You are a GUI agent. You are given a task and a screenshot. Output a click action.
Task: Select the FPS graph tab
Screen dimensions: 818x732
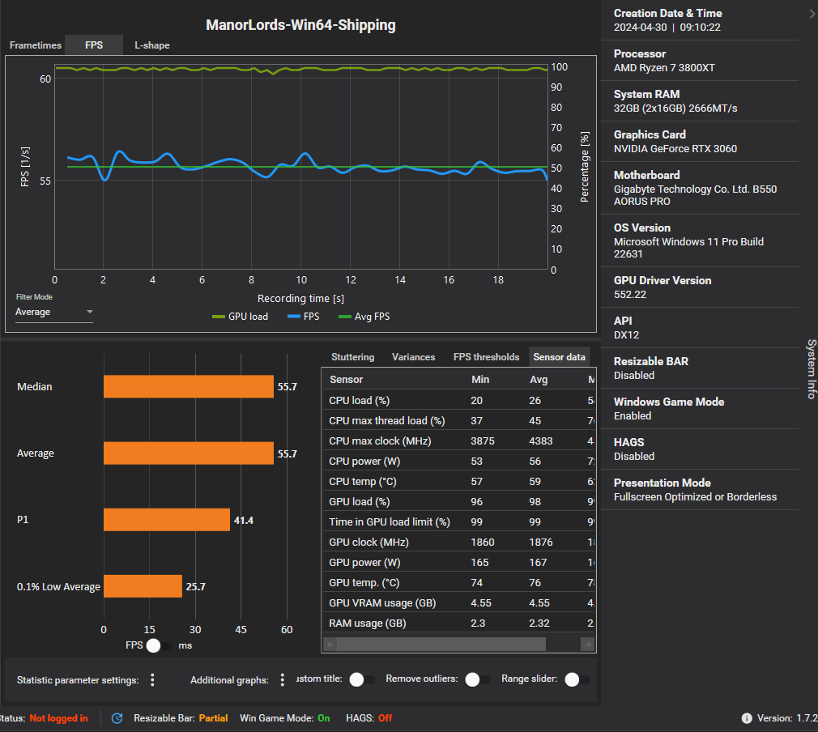[x=94, y=45]
